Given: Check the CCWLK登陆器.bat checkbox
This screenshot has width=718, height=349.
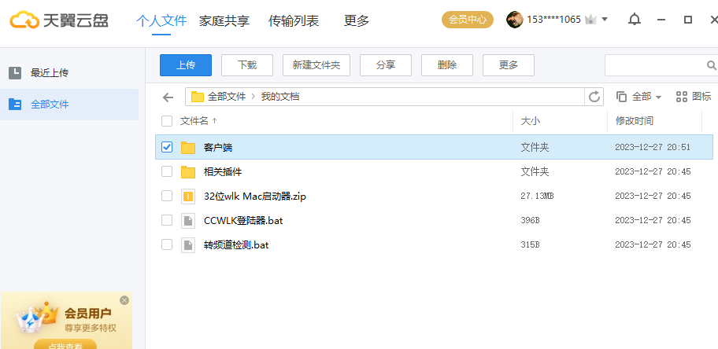Looking at the screenshot, I should 167,220.
